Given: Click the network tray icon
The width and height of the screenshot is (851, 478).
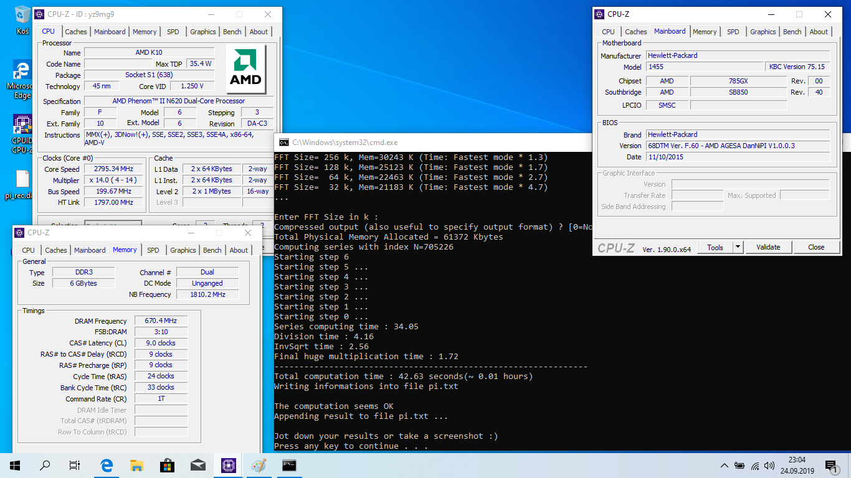Looking at the screenshot, I should pos(755,465).
